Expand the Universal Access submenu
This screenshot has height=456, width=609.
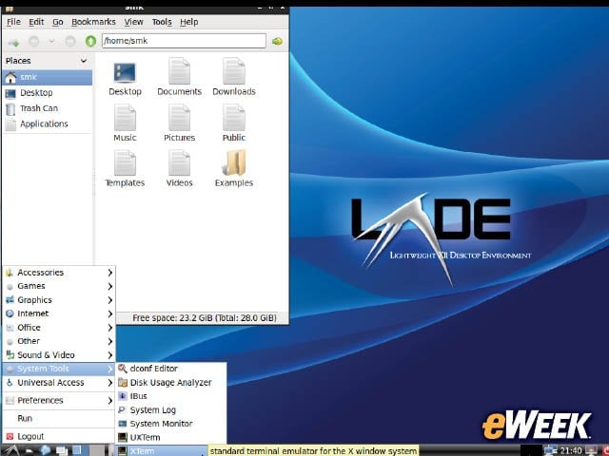pos(59,383)
